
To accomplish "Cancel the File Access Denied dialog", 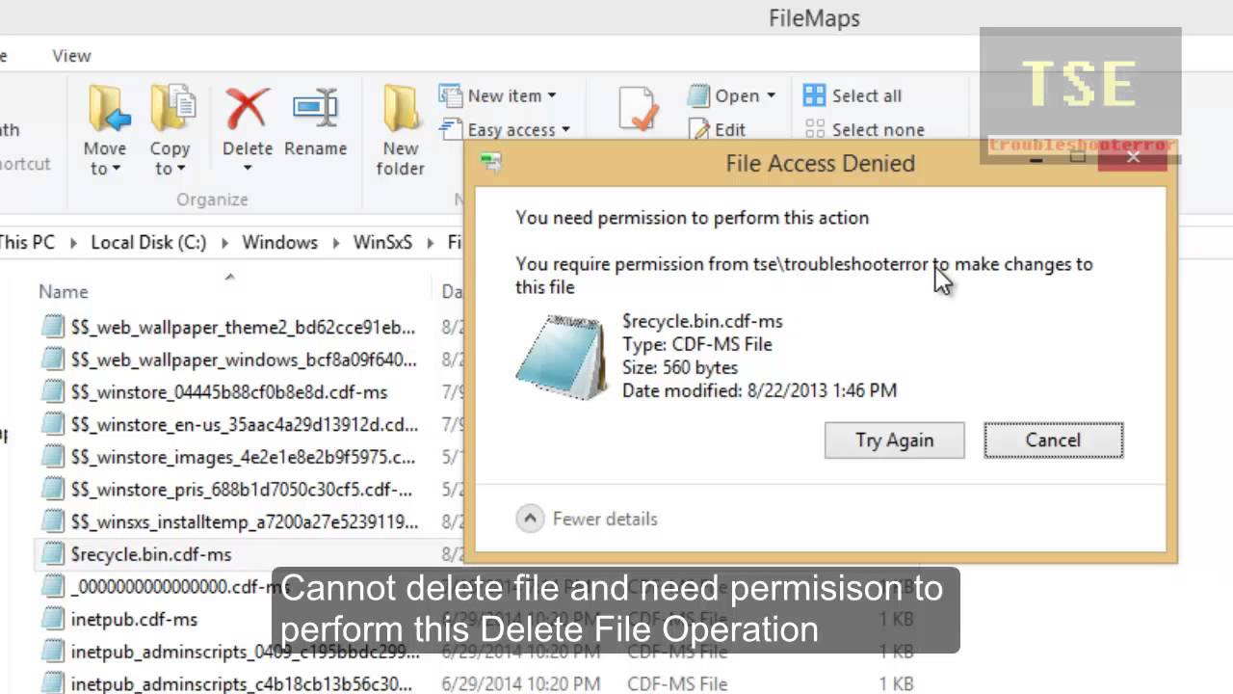I will [x=1053, y=440].
